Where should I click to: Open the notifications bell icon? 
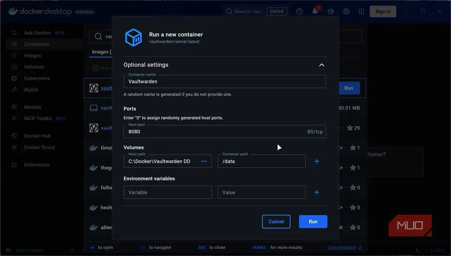(x=315, y=11)
